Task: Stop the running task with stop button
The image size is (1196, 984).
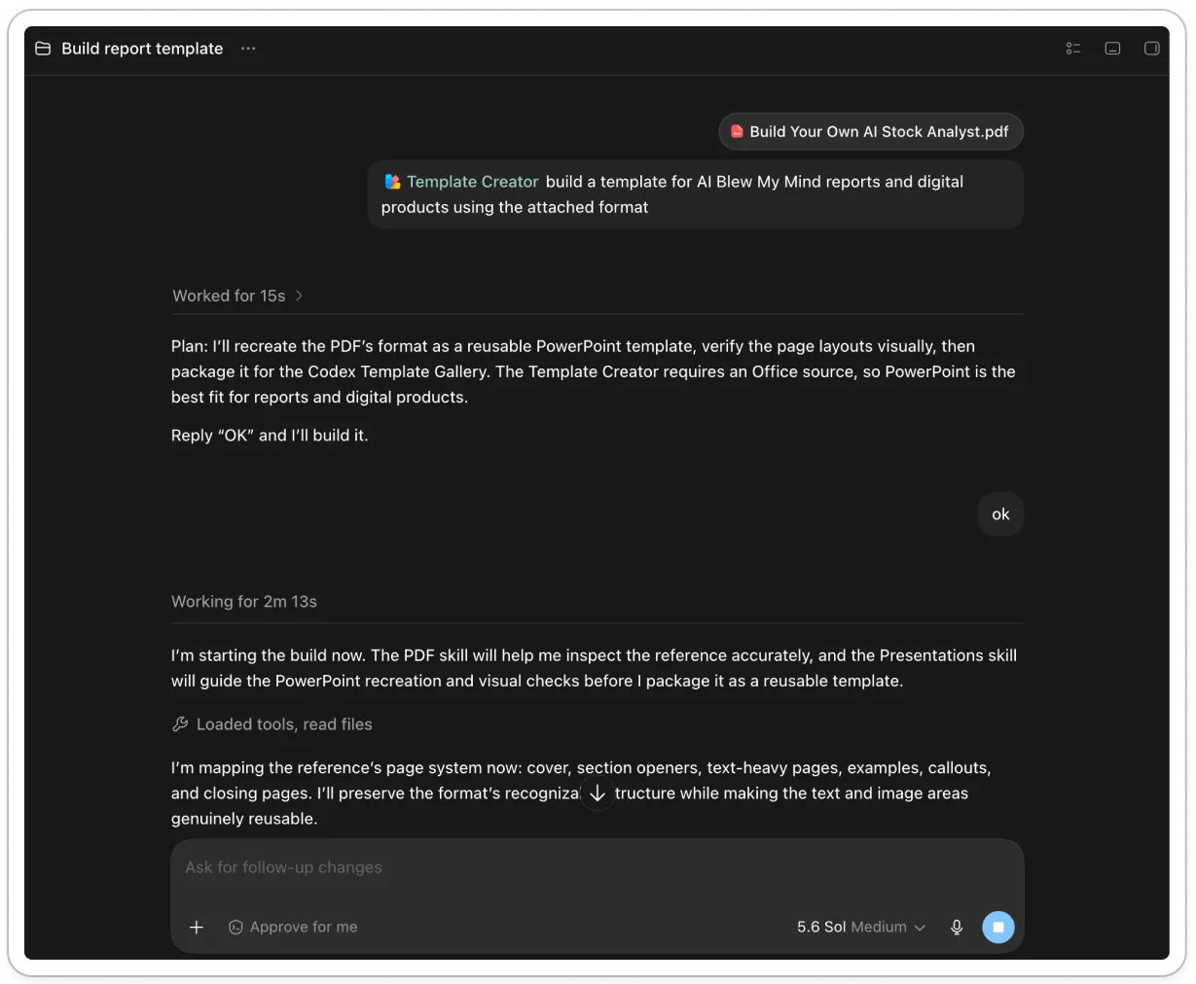Action: [x=998, y=928]
